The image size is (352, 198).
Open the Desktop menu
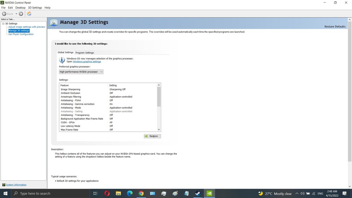(20, 8)
